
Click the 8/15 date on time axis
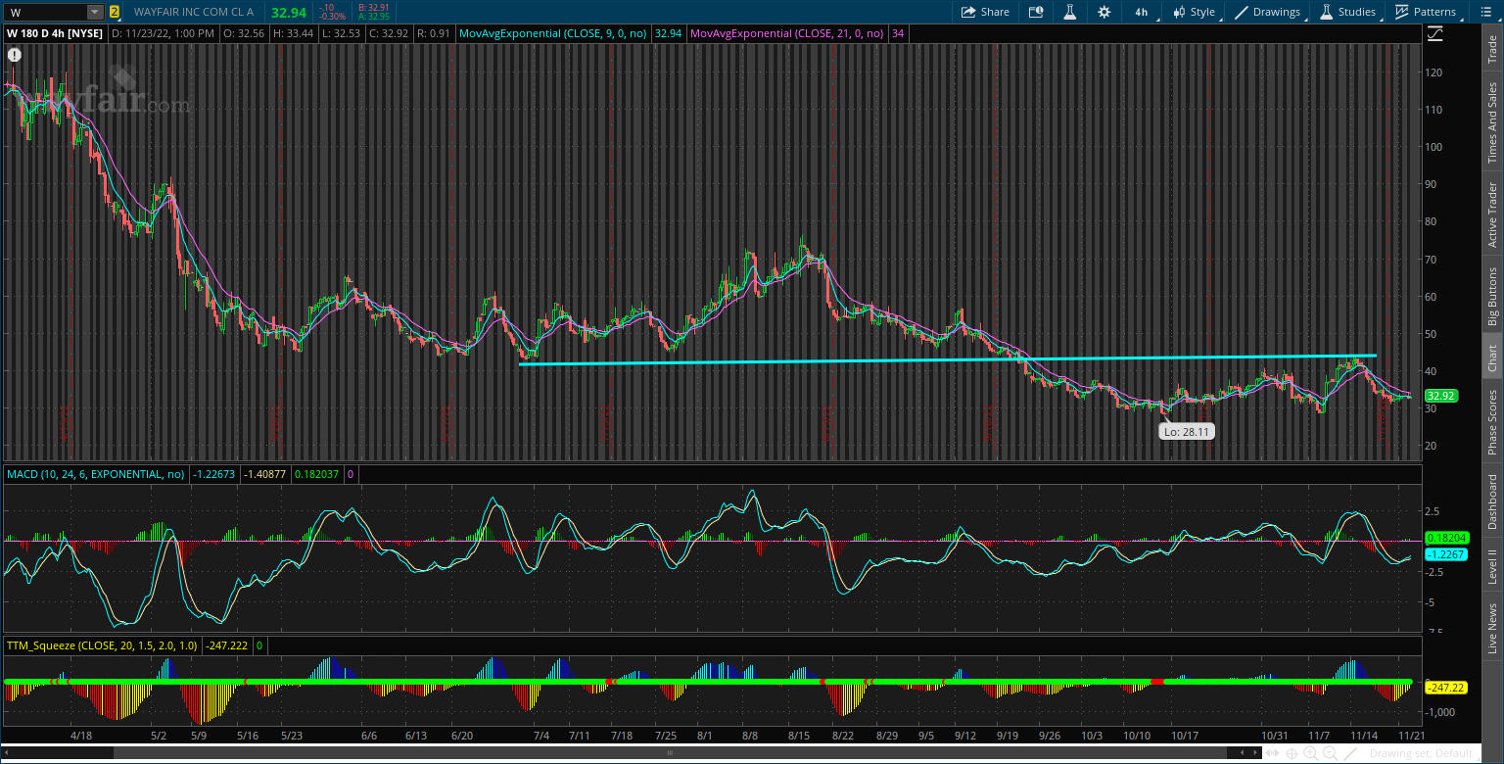799,735
